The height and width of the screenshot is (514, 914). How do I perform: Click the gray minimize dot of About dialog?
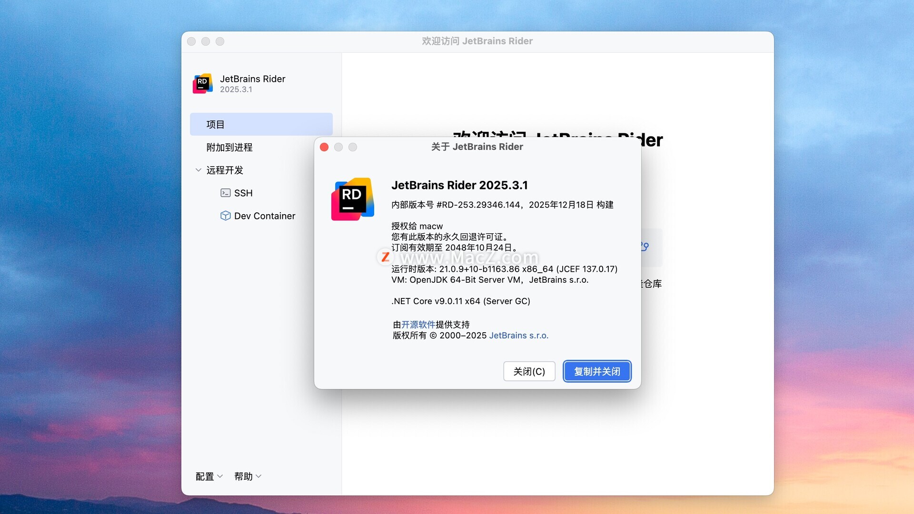[338, 147]
